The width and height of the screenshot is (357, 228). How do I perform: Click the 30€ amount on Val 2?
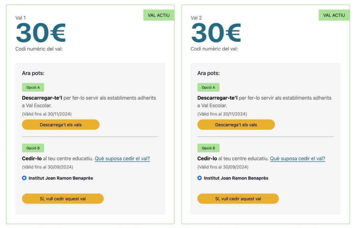pos(216,33)
